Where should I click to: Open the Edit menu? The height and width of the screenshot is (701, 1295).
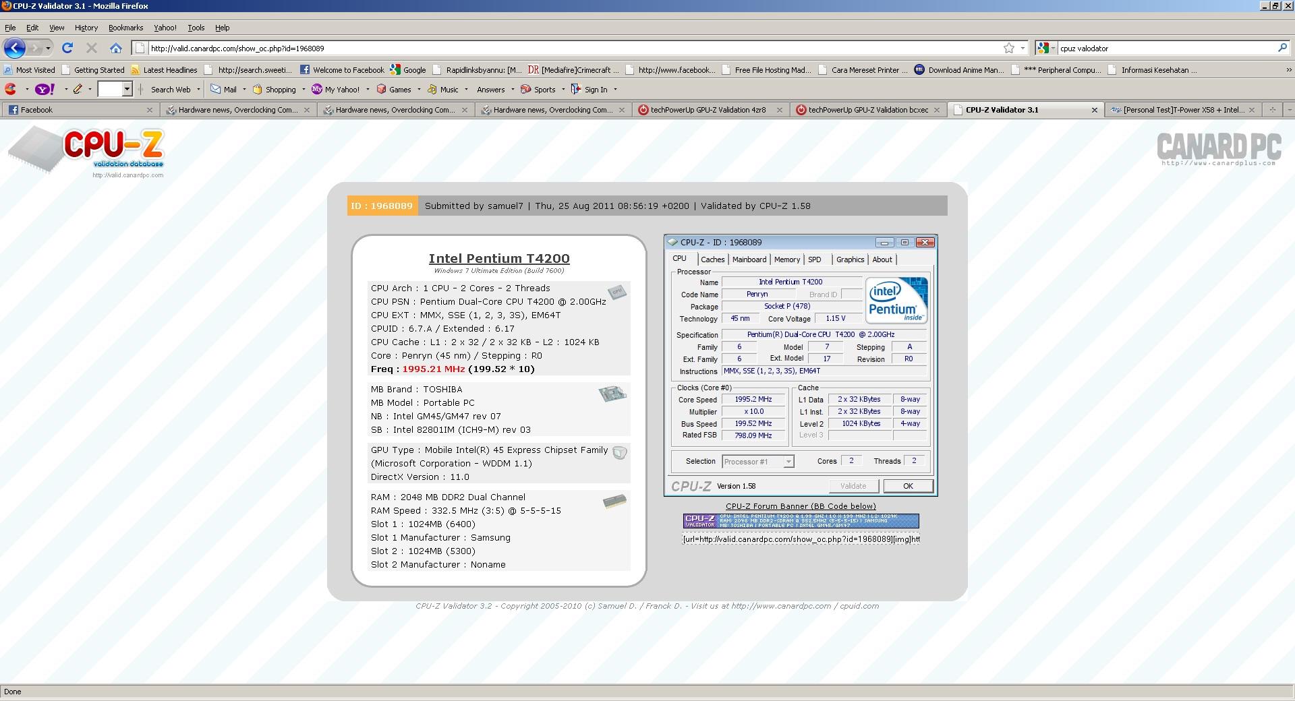(x=32, y=28)
